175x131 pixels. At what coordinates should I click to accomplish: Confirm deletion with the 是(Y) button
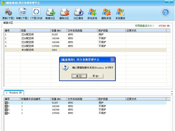click(79, 76)
